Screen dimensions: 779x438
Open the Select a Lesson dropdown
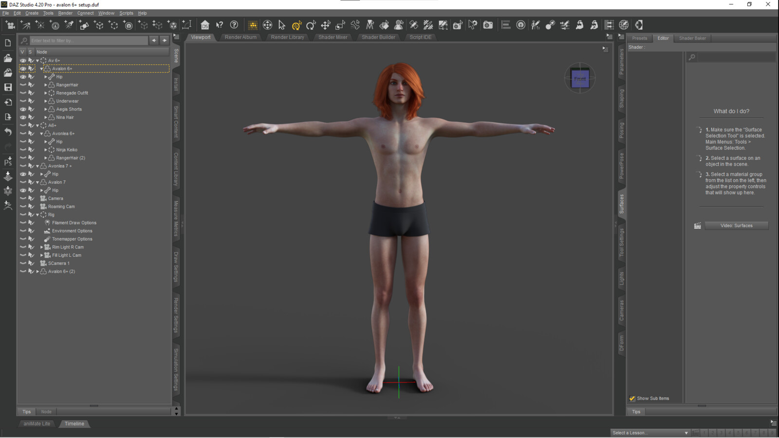(x=650, y=433)
